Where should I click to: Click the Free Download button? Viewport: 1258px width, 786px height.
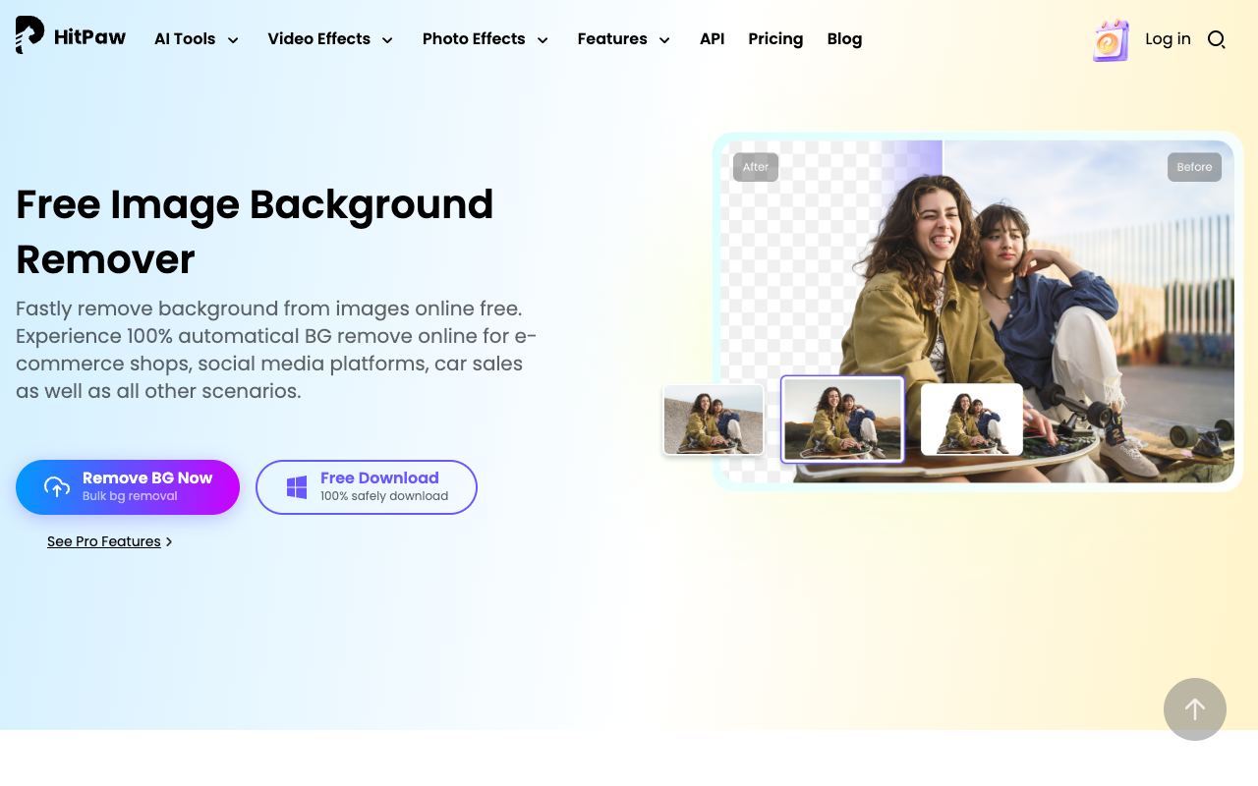(x=367, y=487)
